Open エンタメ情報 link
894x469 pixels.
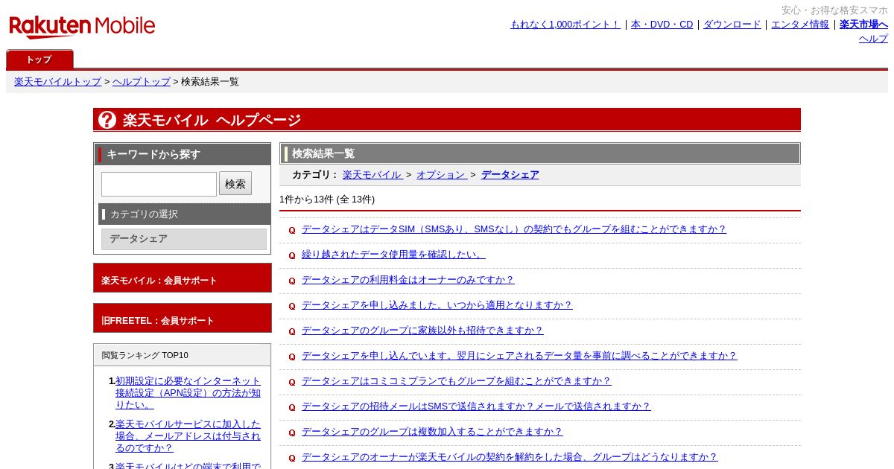(x=800, y=25)
